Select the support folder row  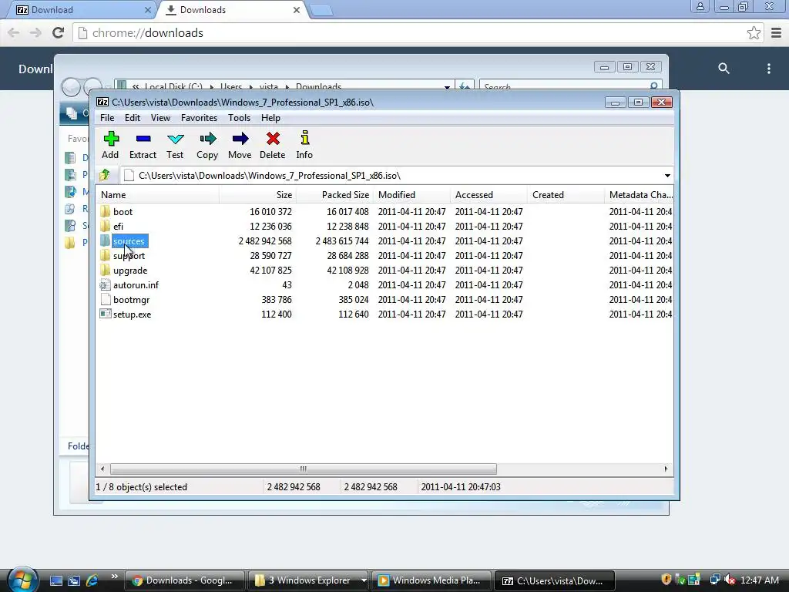pyautogui.click(x=385, y=255)
